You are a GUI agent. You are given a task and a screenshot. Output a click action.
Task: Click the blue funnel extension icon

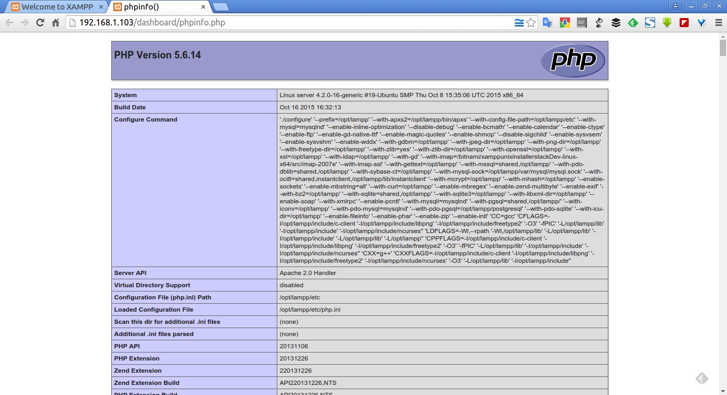(701, 23)
